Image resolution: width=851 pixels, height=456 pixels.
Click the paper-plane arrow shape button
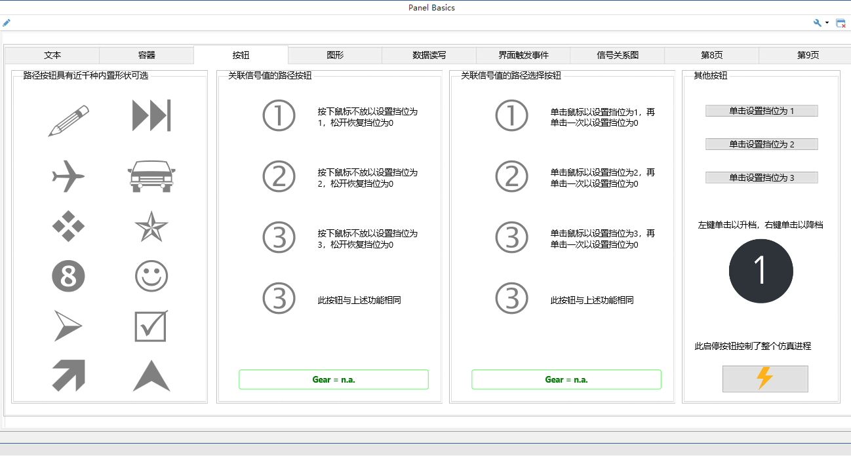[x=68, y=326]
